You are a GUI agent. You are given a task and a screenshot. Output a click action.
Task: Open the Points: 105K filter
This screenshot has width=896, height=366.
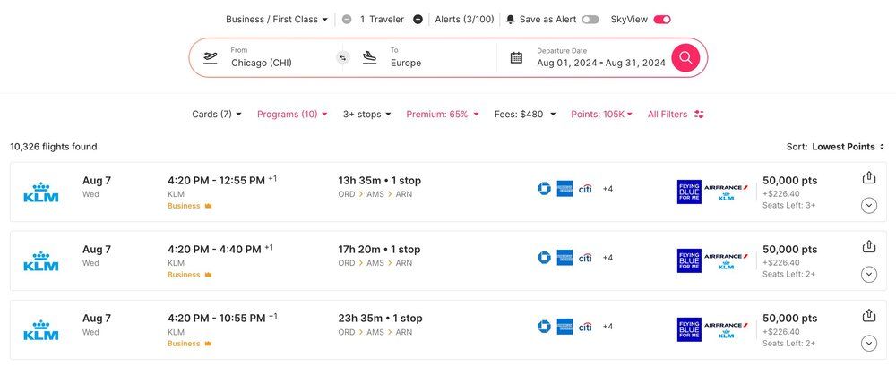tap(601, 115)
